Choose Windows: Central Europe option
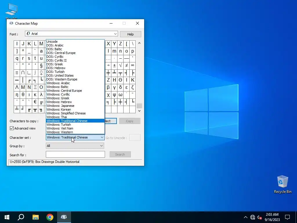Image resolution: width=297 pixels, height=223 pixels. (75, 91)
